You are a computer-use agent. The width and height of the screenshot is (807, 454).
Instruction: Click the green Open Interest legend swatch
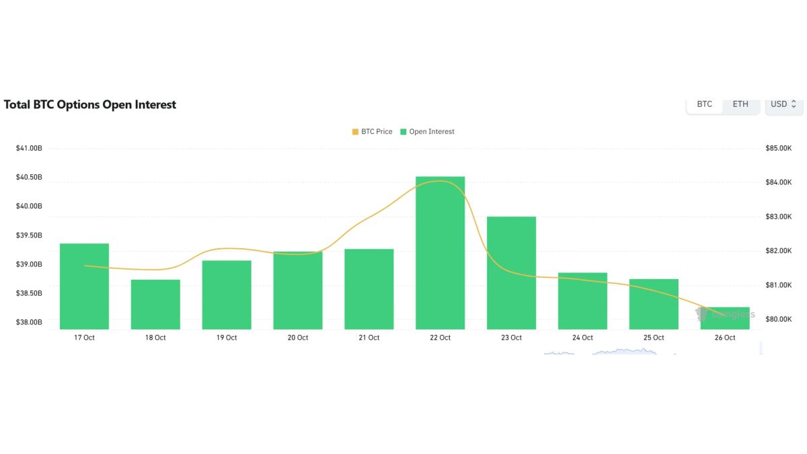403,132
